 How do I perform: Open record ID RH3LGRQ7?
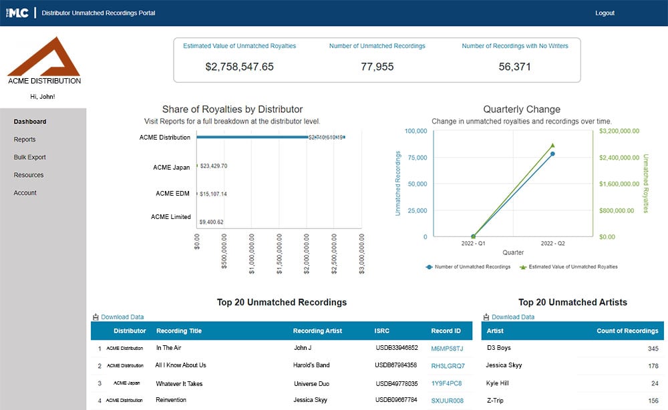click(x=448, y=366)
